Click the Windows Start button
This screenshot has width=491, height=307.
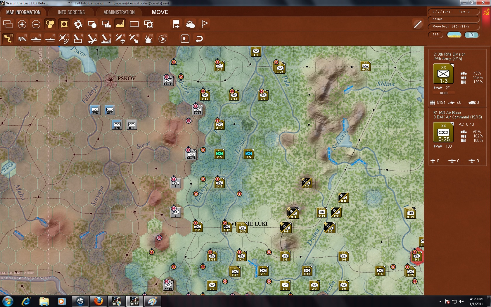[x=8, y=301]
